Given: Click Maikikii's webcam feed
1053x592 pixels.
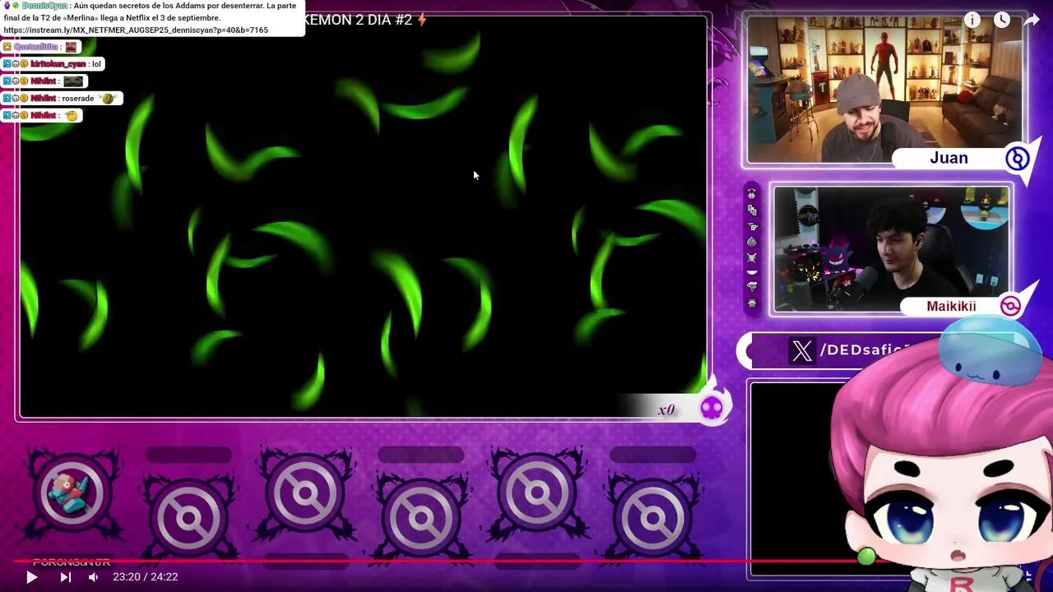Looking at the screenshot, I should point(890,250).
